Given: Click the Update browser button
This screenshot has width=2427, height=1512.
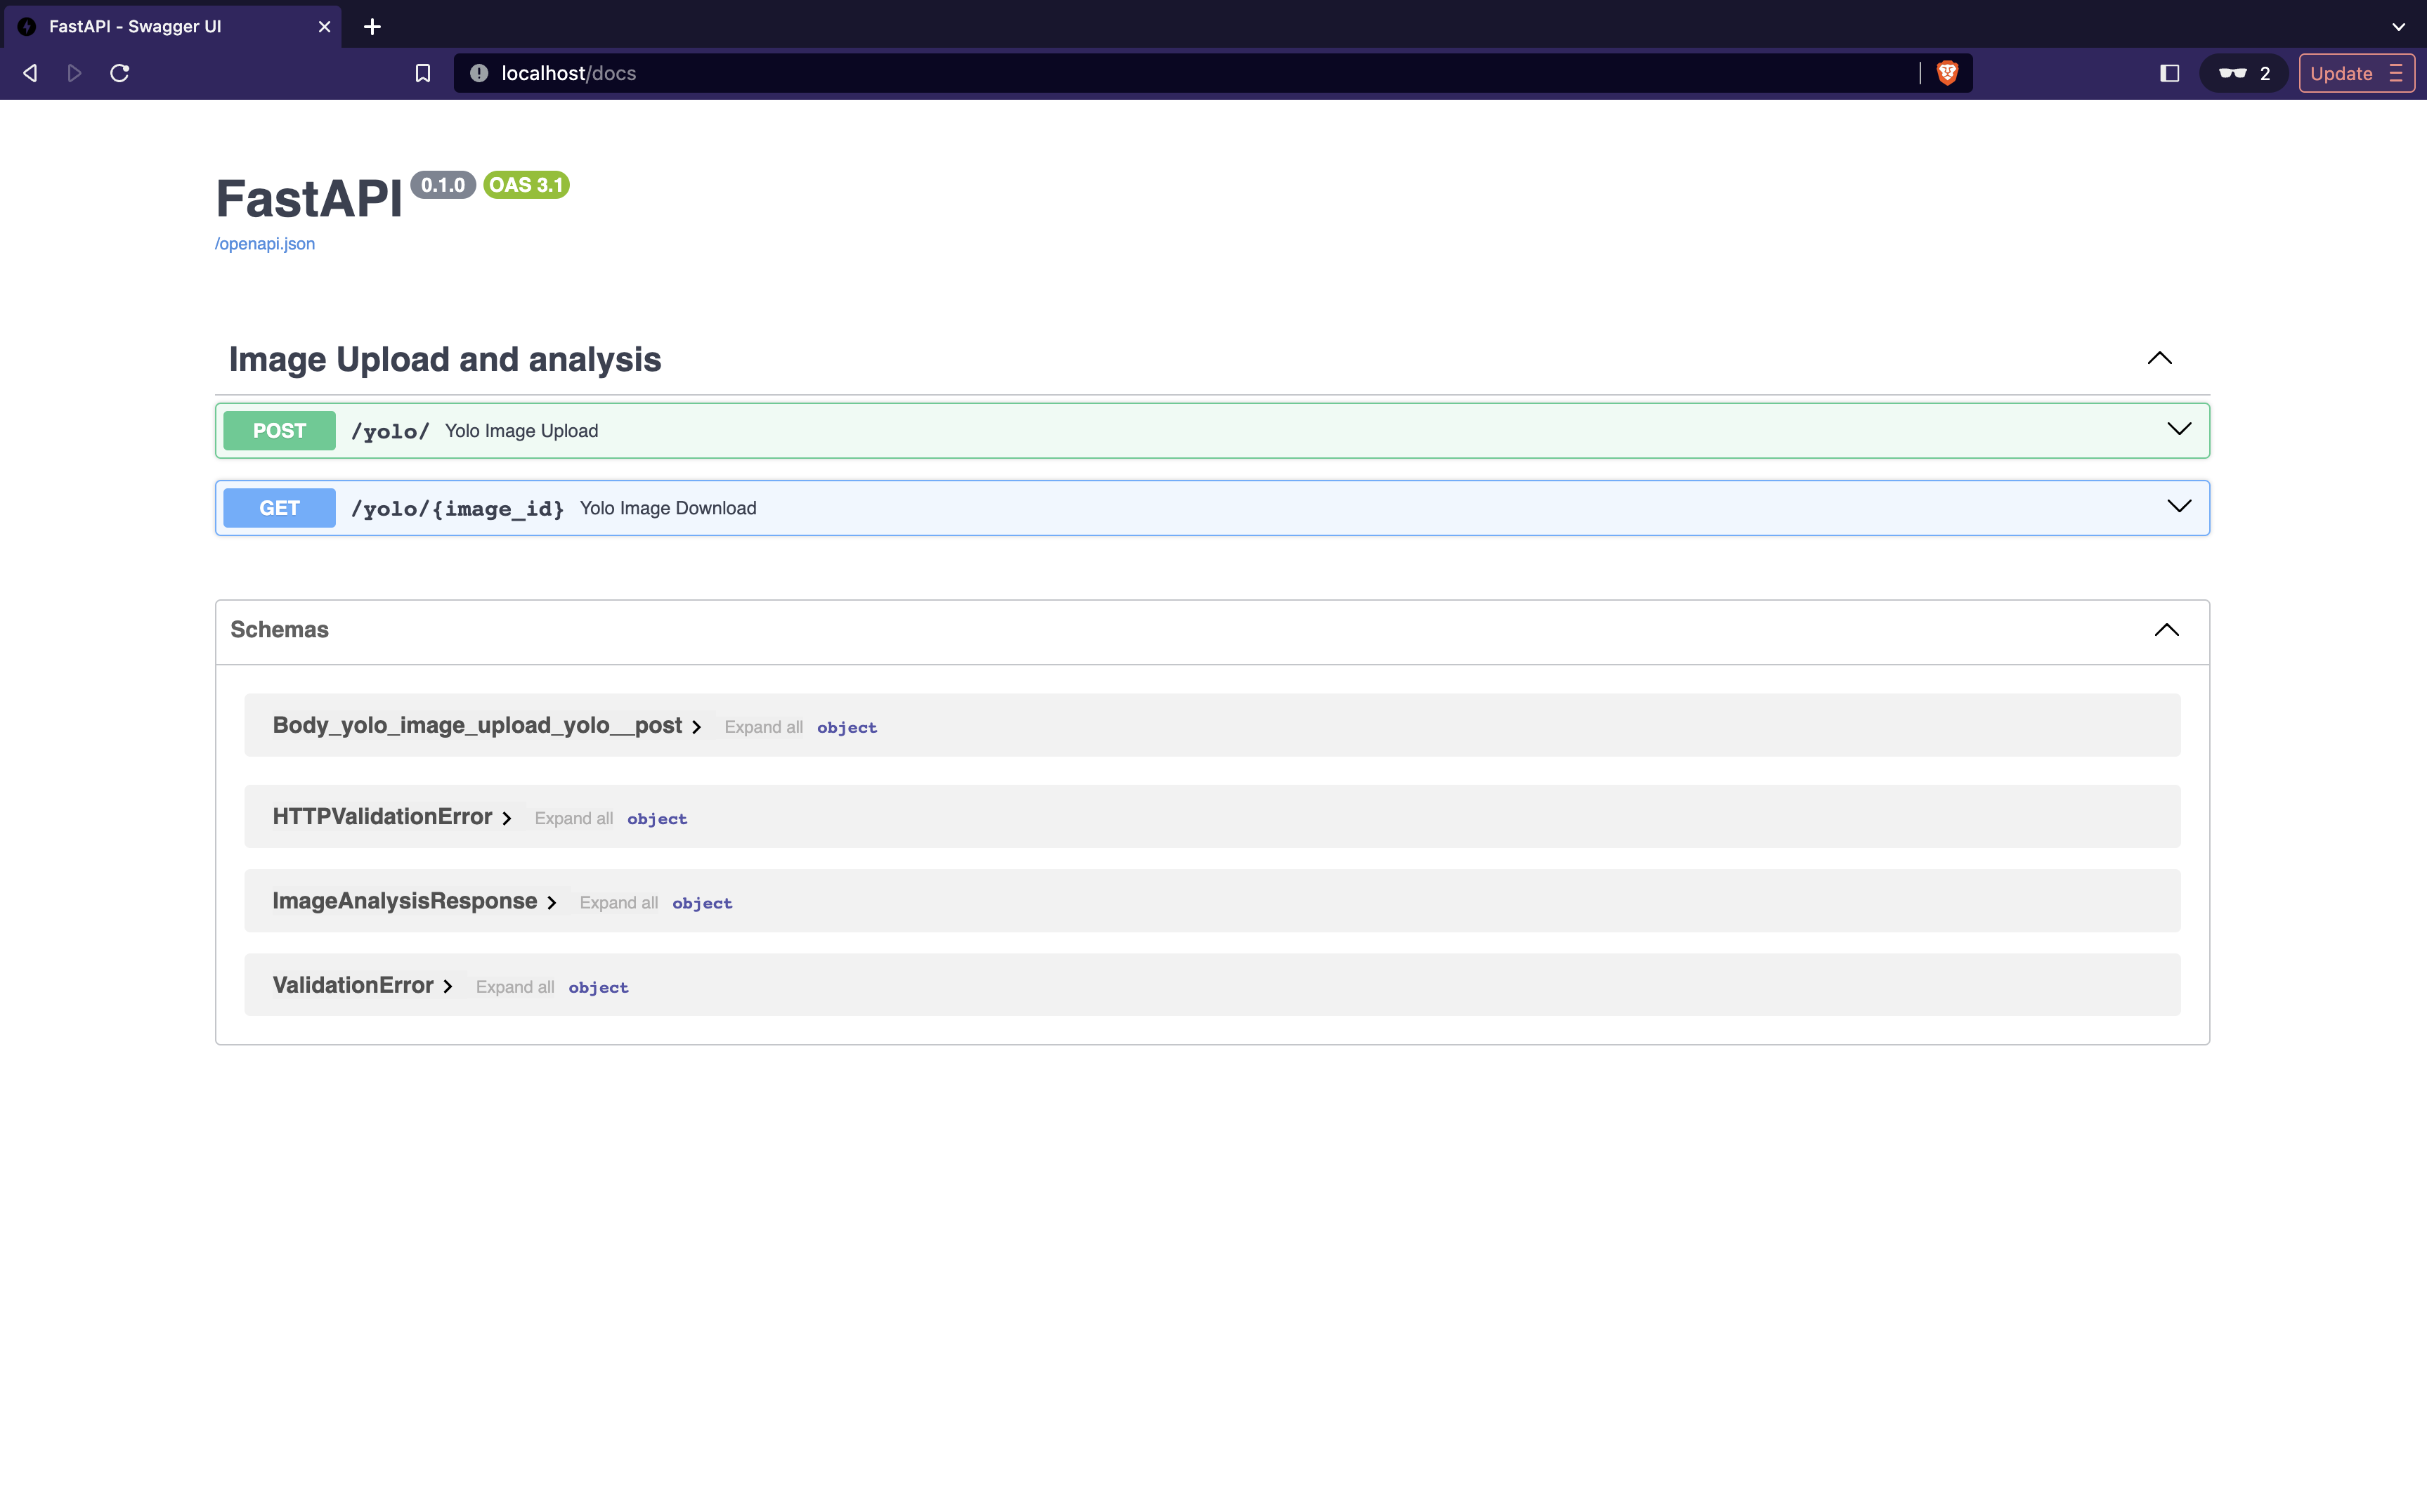Looking at the screenshot, I should point(2341,73).
